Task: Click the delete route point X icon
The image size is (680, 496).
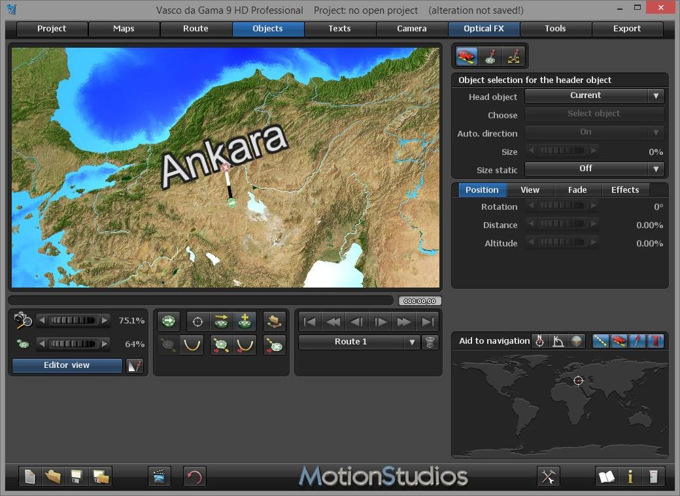Action: click(x=274, y=345)
